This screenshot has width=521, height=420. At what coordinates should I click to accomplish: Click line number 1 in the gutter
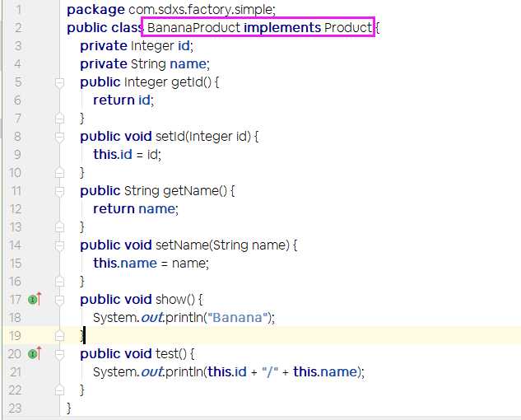pos(18,9)
